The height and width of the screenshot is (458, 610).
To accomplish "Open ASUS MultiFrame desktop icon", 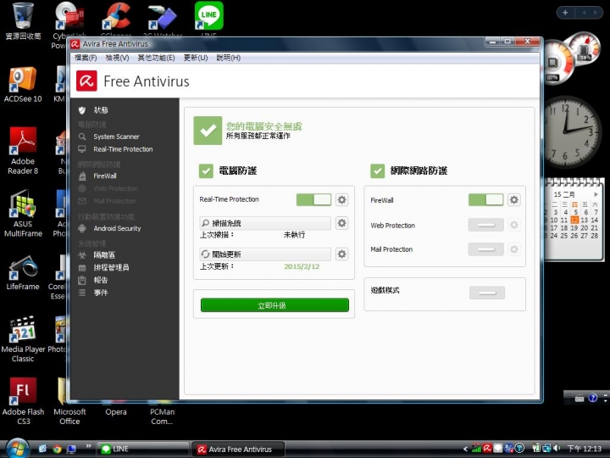I will [x=23, y=214].
